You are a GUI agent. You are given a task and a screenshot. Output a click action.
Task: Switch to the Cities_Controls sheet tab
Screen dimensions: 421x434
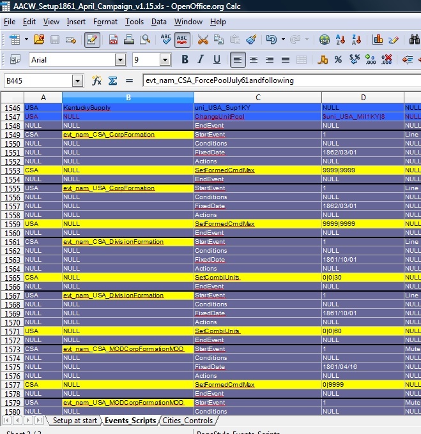[187, 421]
